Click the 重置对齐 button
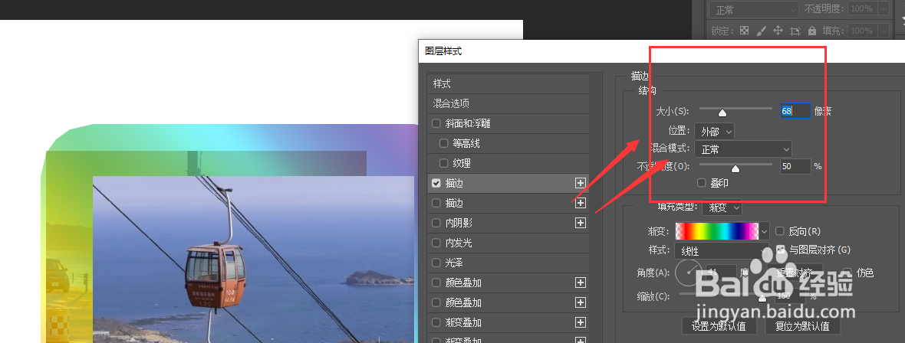905x343 pixels. point(794,272)
